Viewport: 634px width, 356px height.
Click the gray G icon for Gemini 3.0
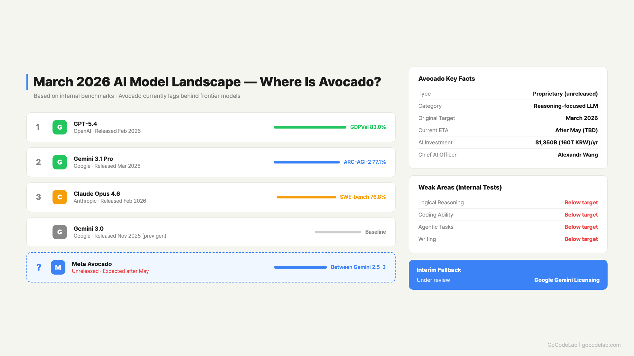click(60, 232)
